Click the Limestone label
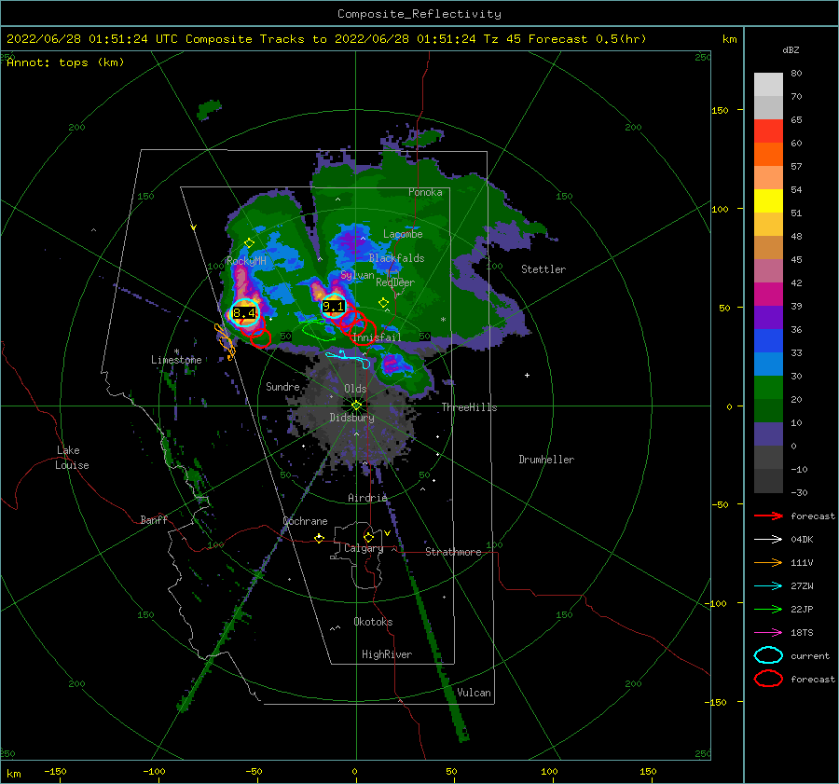Viewport: 839px width, 784px height. 176,360
